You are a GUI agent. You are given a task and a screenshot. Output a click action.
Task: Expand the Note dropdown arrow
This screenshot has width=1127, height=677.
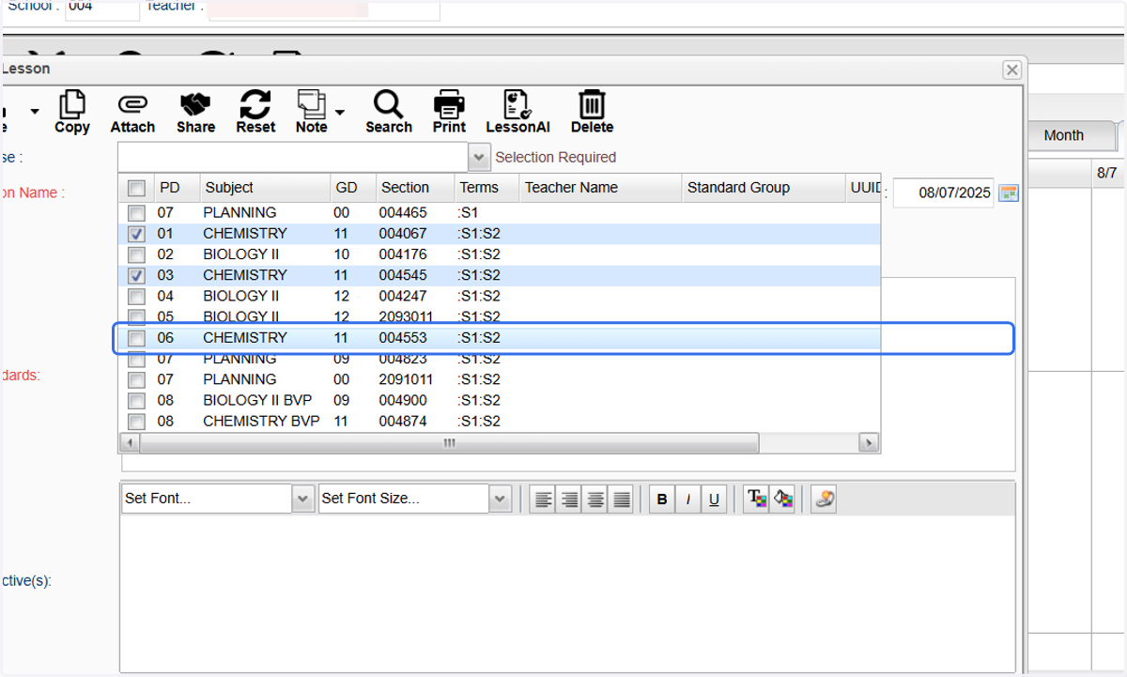tap(340, 112)
